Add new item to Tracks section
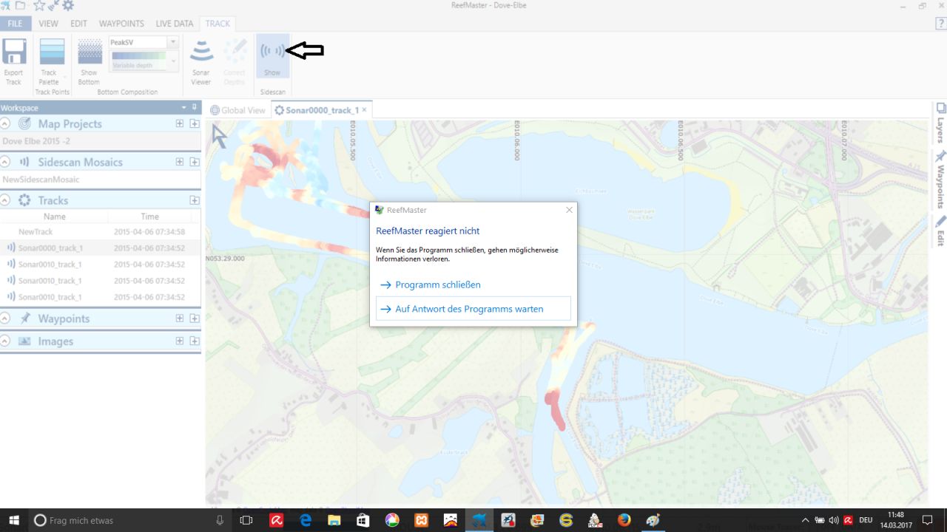 [x=194, y=200]
